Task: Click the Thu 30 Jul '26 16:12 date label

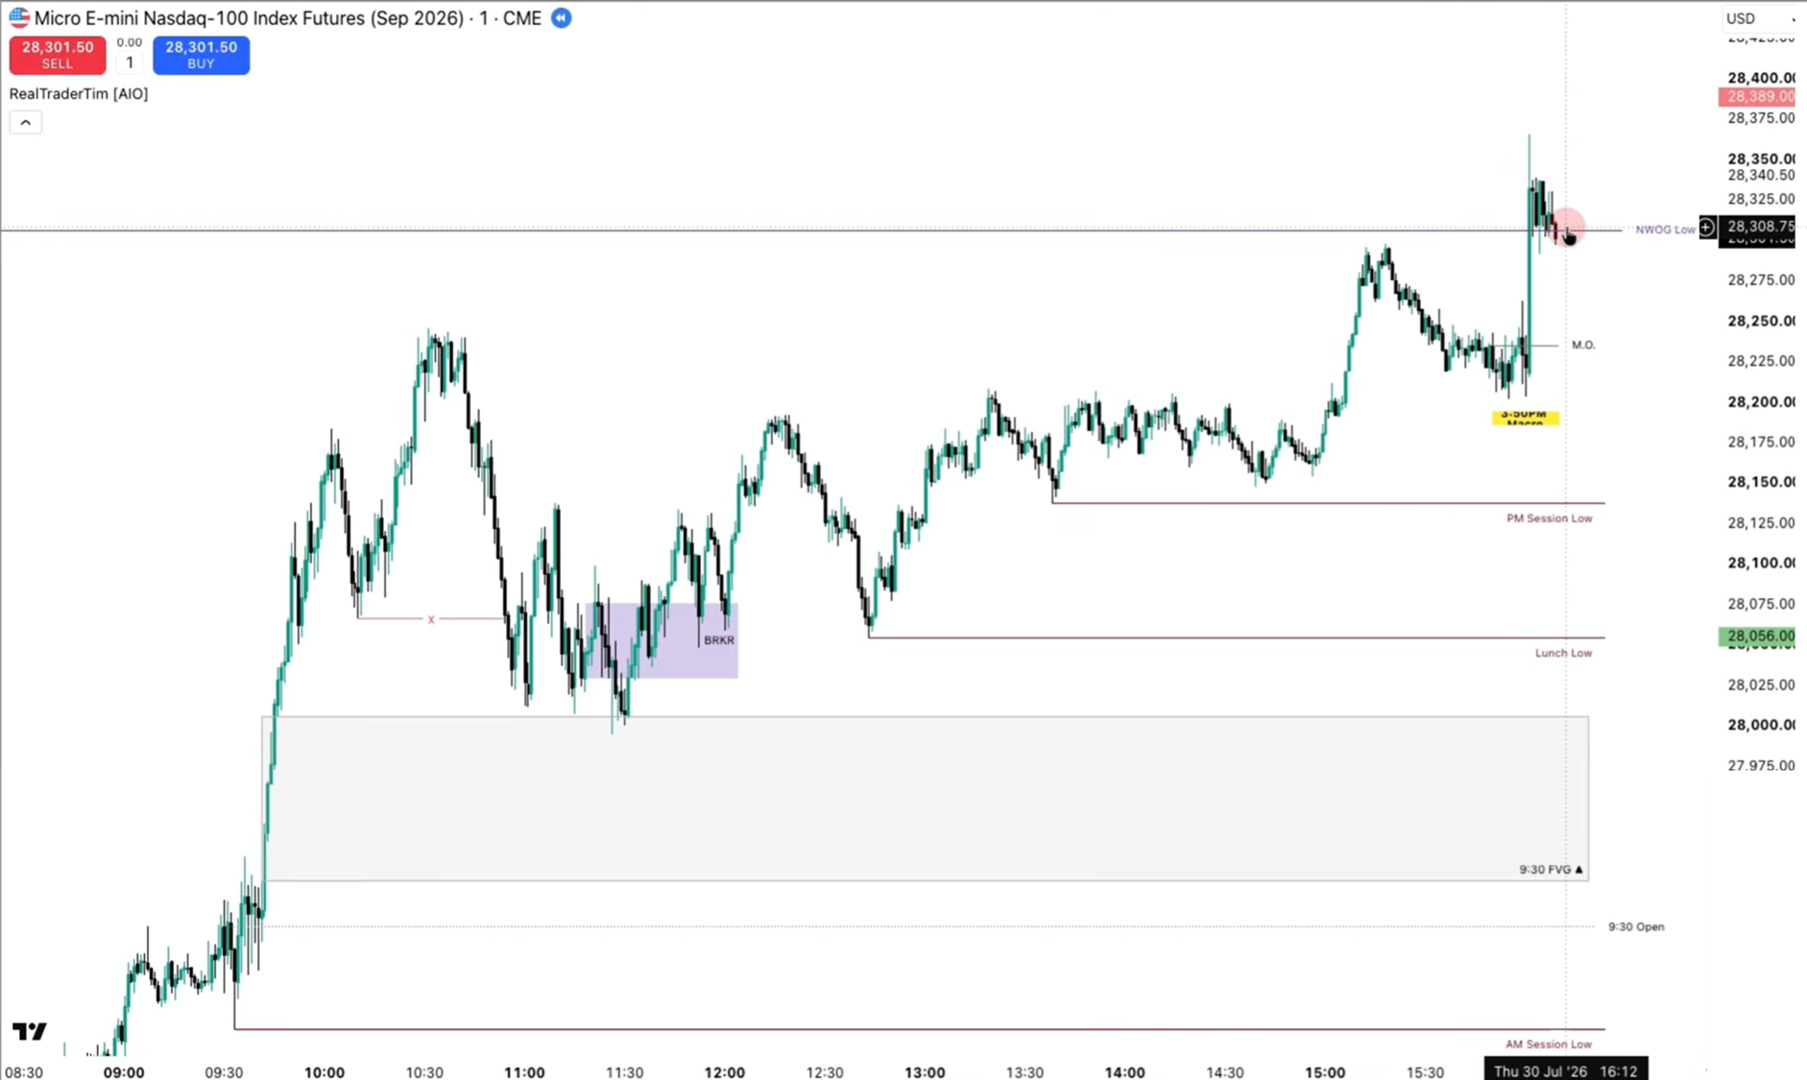Action: (1565, 1070)
